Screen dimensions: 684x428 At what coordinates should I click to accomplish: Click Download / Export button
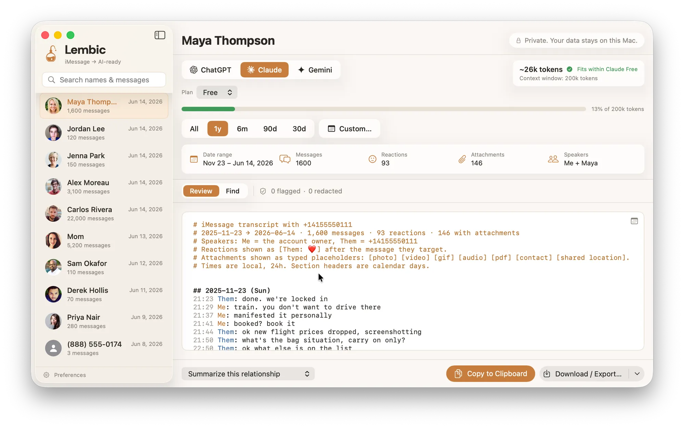pos(584,374)
